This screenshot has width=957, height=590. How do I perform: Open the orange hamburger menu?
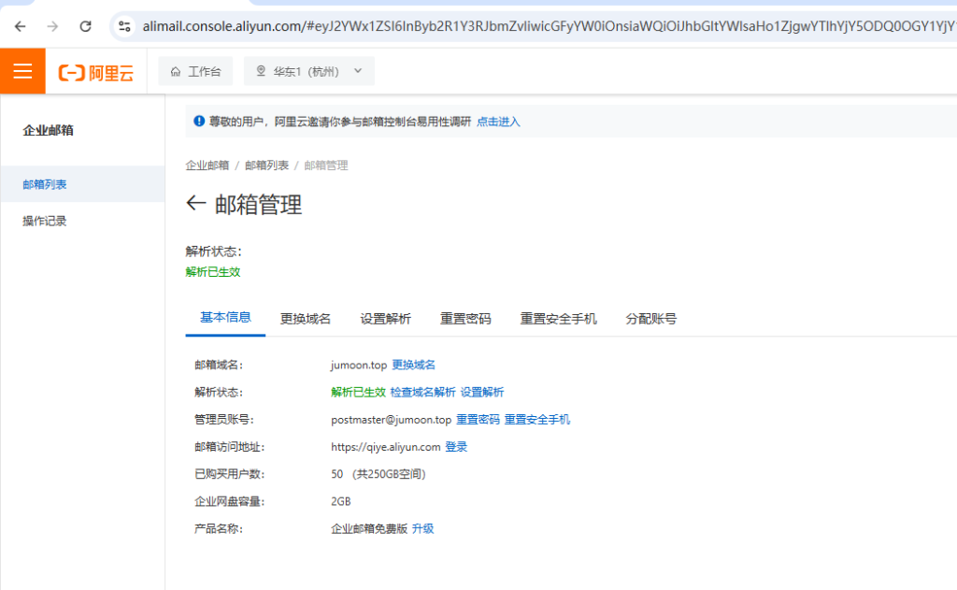tap(22, 71)
